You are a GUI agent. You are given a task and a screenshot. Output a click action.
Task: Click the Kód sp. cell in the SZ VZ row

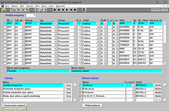pyautogui.click(x=32, y=49)
